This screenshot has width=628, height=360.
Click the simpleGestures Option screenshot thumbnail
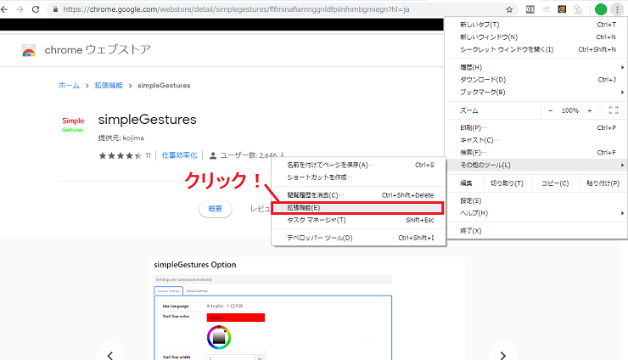tap(306, 309)
